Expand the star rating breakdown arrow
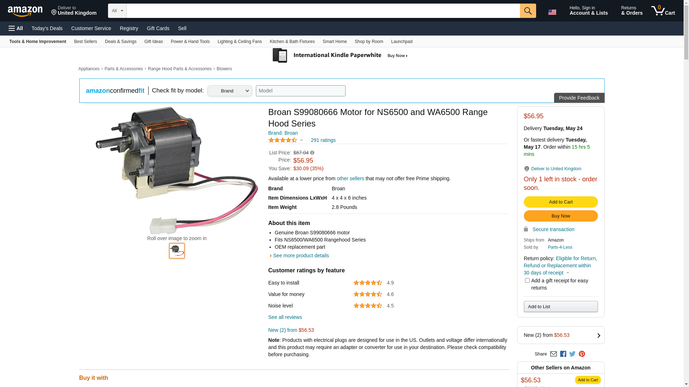This screenshot has width=689, height=387. [x=301, y=140]
